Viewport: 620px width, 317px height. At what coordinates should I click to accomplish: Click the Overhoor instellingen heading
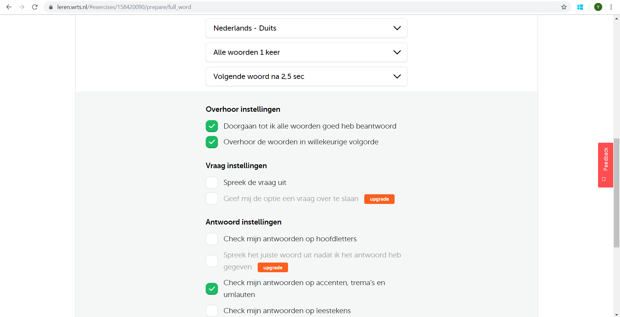(243, 110)
